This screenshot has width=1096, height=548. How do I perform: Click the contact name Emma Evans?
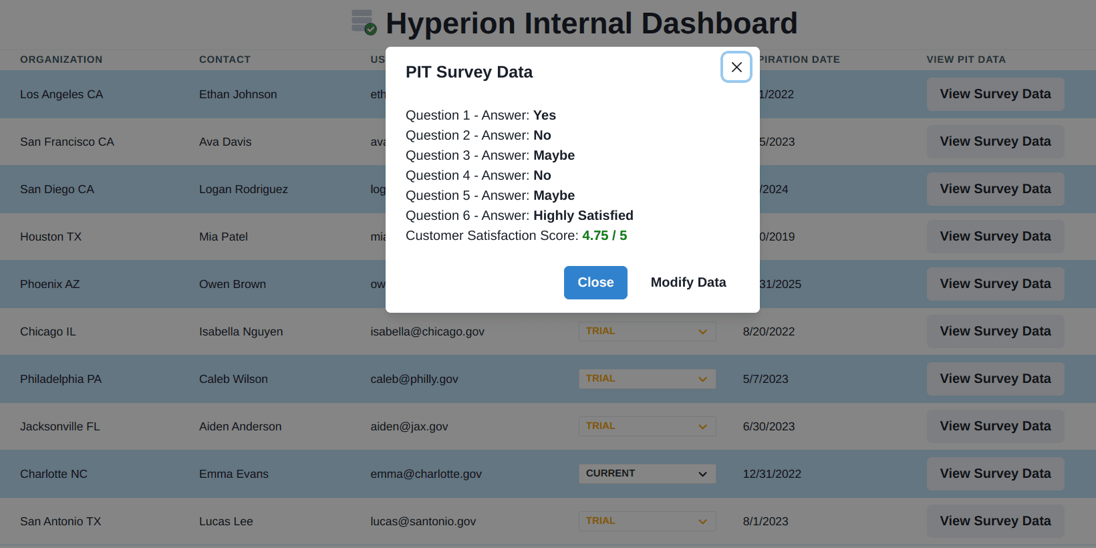[233, 474]
